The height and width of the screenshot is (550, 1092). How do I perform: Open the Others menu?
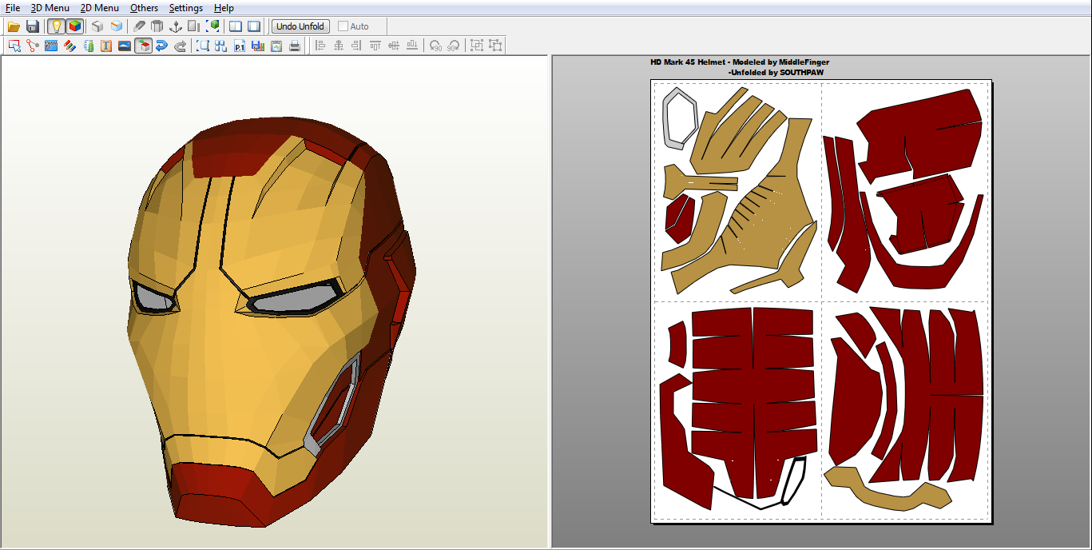coord(145,8)
